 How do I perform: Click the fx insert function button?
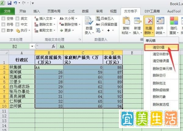click(53, 46)
